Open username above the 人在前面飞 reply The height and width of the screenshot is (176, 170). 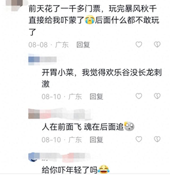click(59, 114)
